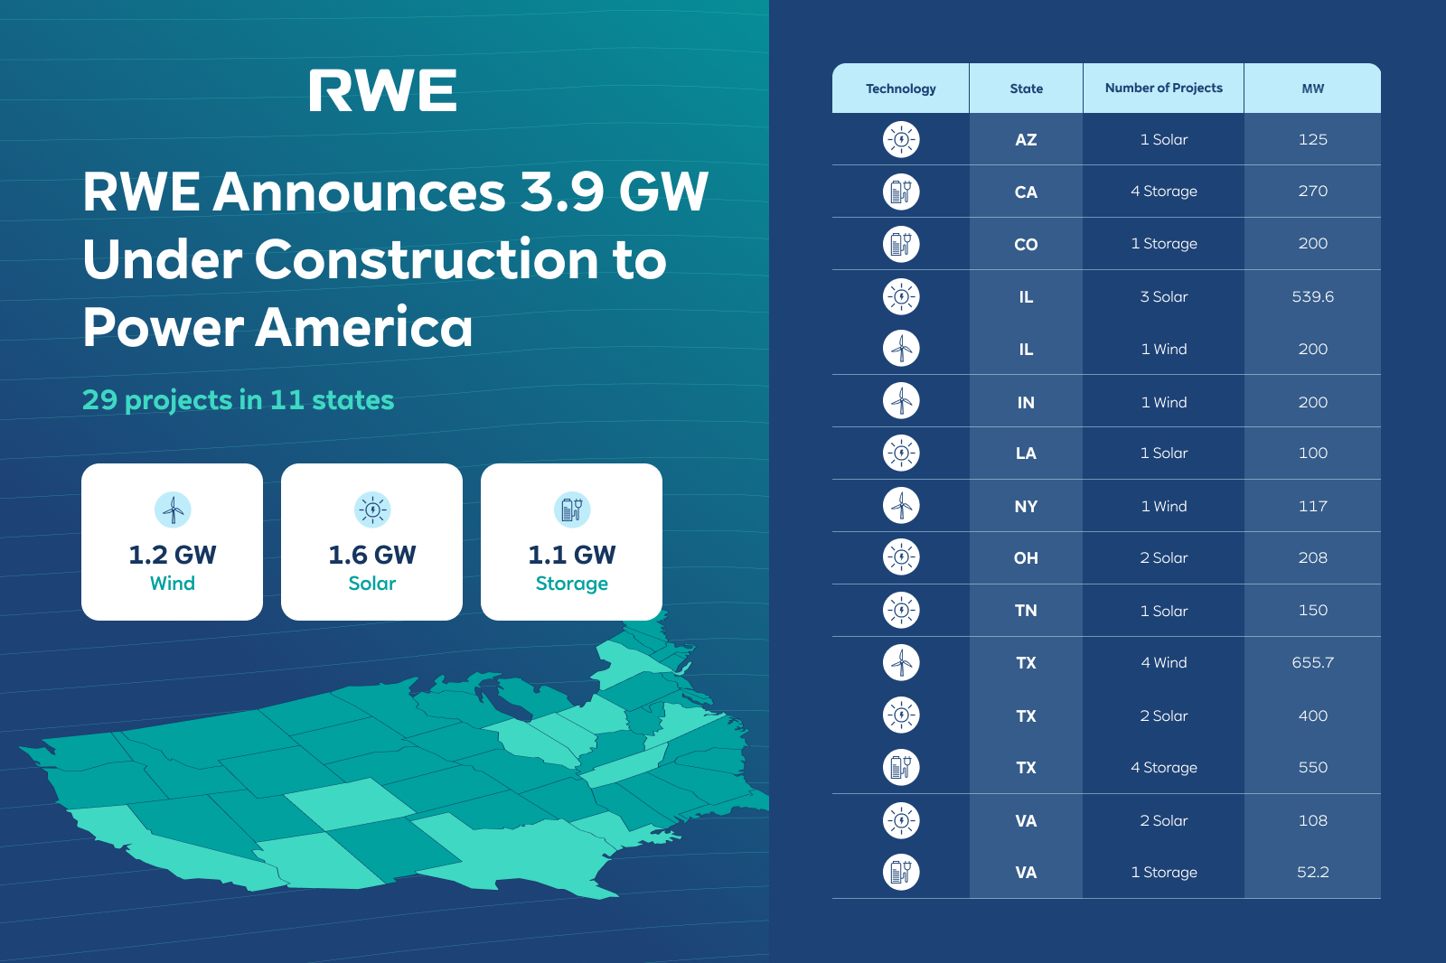This screenshot has width=1446, height=963.
Task: Click the United States map illustration
Action: pos(407,777)
